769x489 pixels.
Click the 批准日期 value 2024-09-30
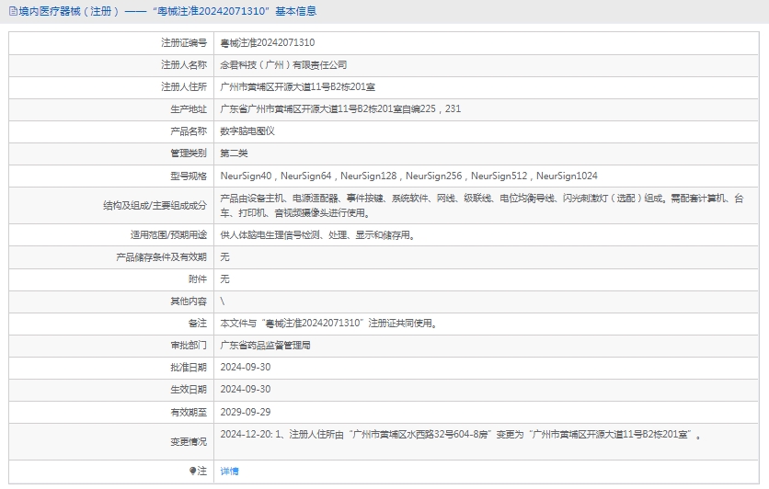[x=246, y=368]
